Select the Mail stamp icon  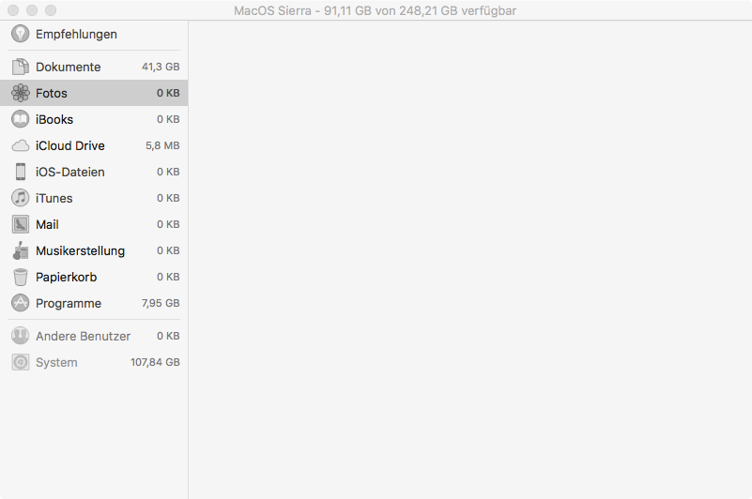pyautogui.click(x=20, y=224)
